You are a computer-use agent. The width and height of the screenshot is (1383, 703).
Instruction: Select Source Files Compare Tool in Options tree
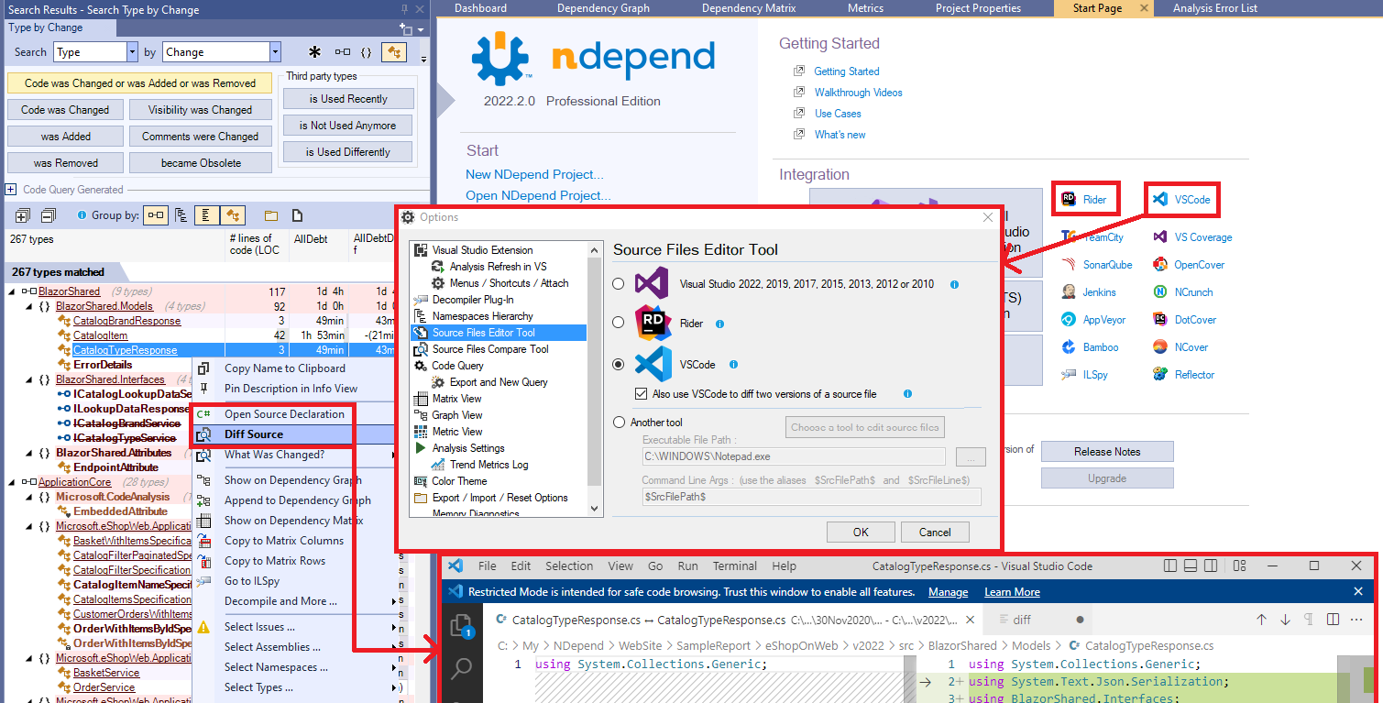pyautogui.click(x=490, y=349)
